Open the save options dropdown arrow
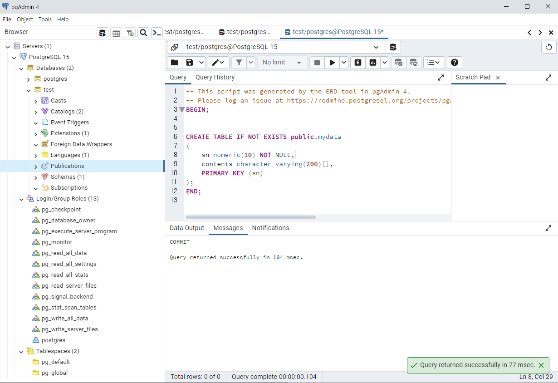 tap(201, 63)
